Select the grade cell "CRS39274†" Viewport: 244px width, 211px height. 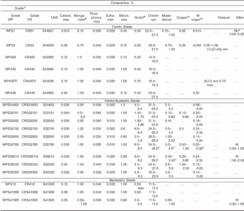[30, 156]
